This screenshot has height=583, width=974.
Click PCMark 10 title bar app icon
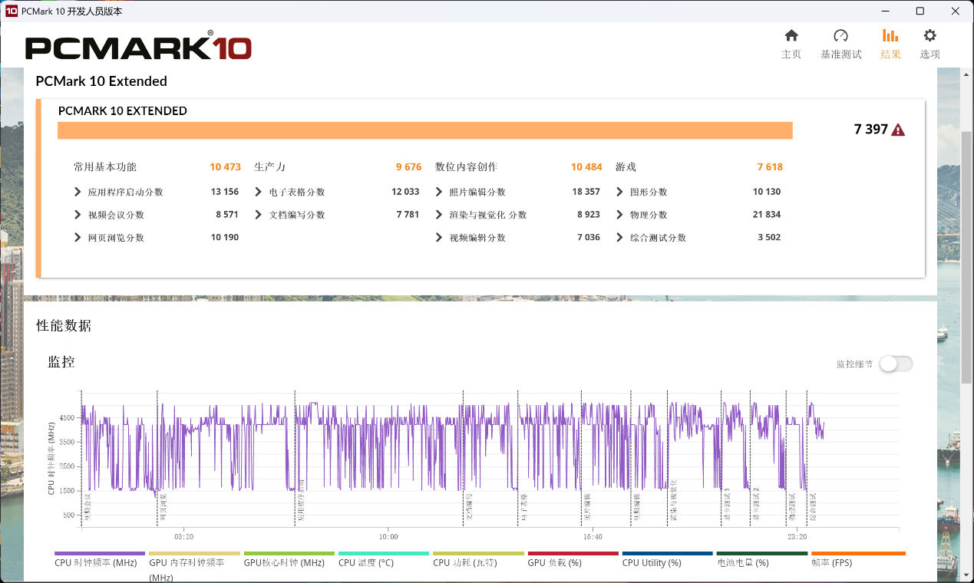tap(11, 12)
